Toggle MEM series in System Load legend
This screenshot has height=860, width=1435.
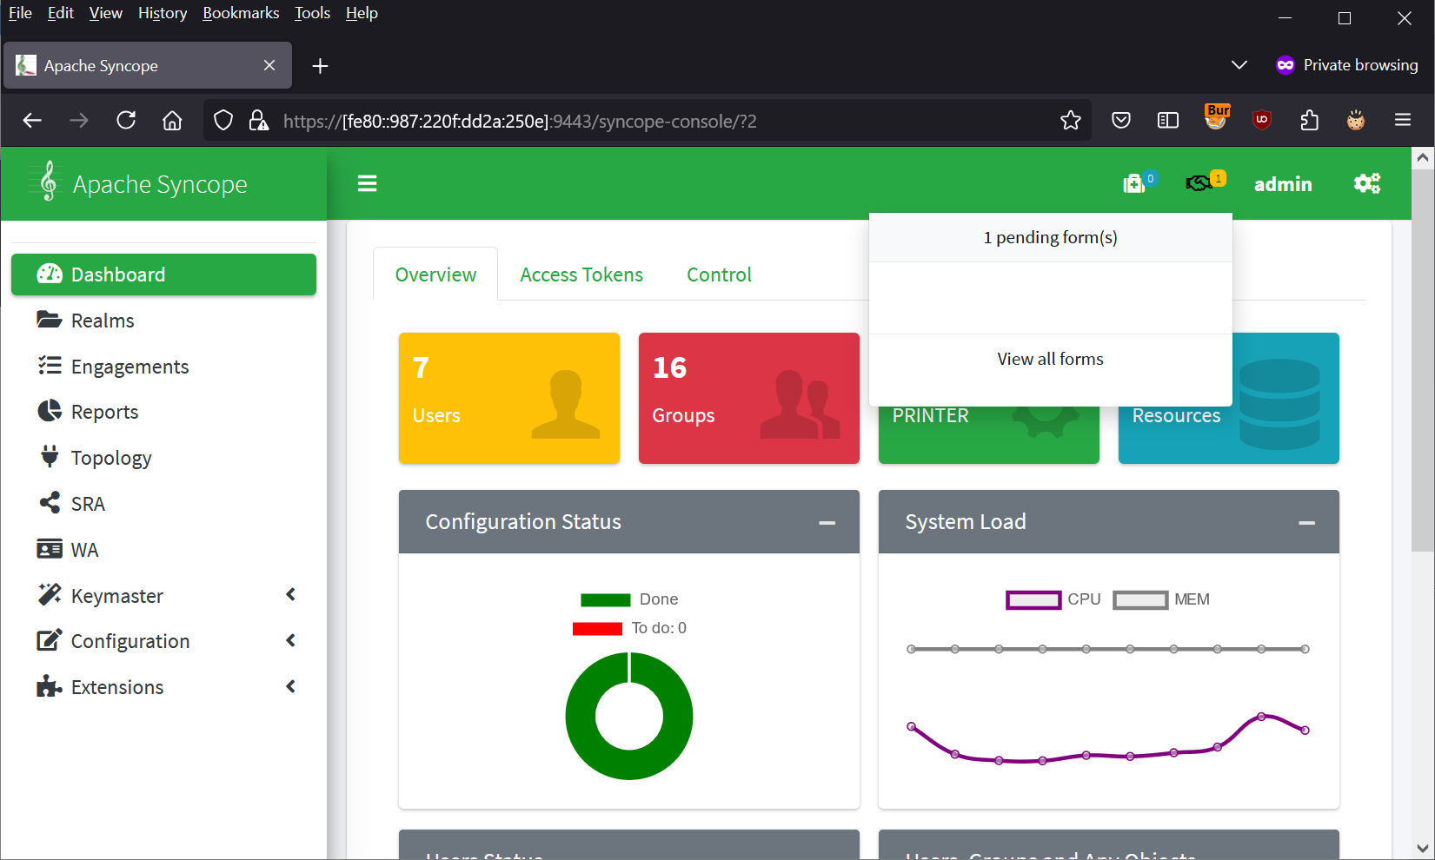click(1161, 599)
